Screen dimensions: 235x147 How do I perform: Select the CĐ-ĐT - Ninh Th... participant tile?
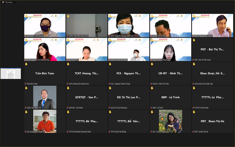(170, 73)
